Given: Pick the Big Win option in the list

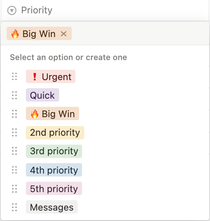Looking at the screenshot, I should pos(52,113).
